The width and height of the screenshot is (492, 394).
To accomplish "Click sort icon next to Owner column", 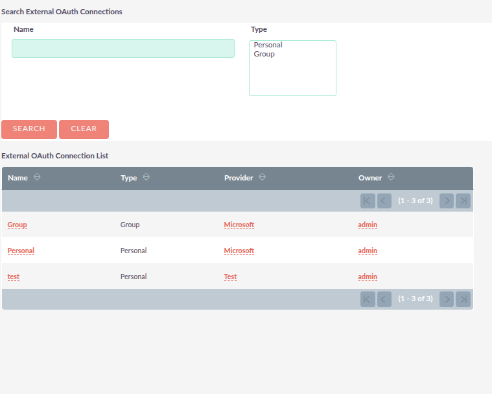I will click(391, 177).
